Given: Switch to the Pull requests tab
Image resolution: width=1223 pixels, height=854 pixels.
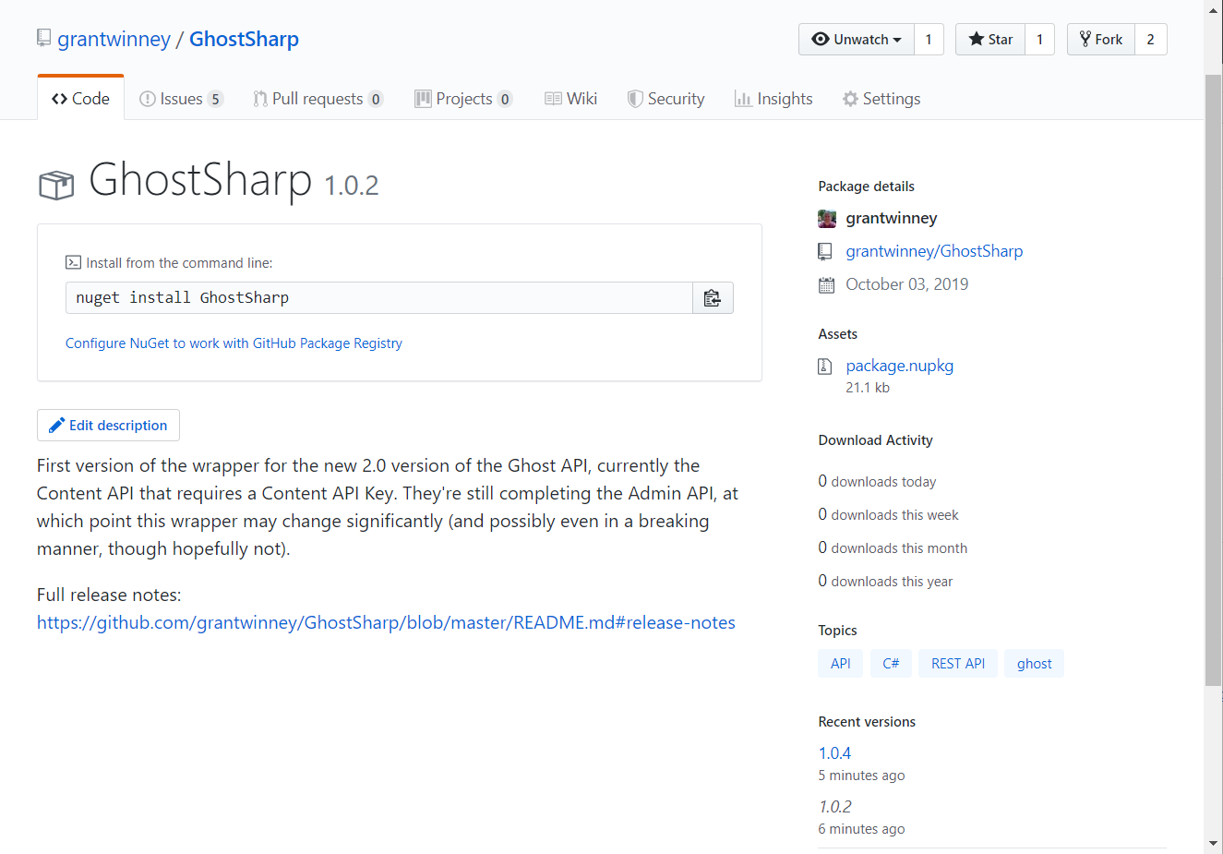Looking at the screenshot, I should coord(318,99).
